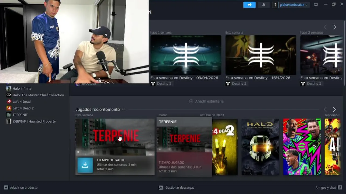
Task: Select 'Halo: The Master Chief Collection' in list
Action: pos(38,95)
